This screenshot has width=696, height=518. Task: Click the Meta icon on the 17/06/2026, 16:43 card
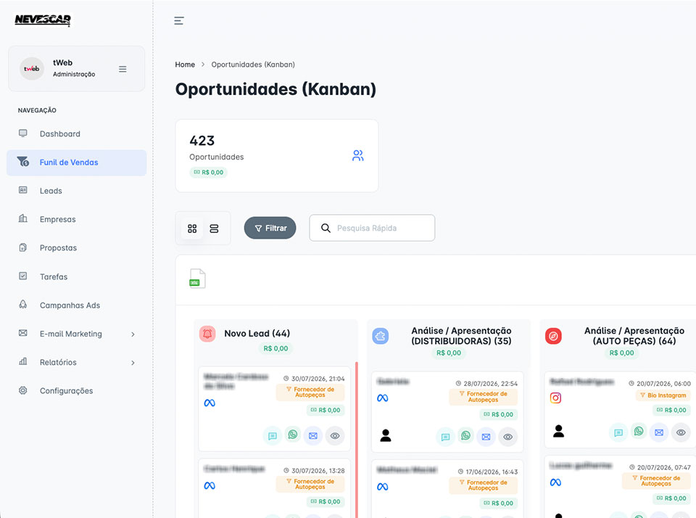click(x=383, y=487)
